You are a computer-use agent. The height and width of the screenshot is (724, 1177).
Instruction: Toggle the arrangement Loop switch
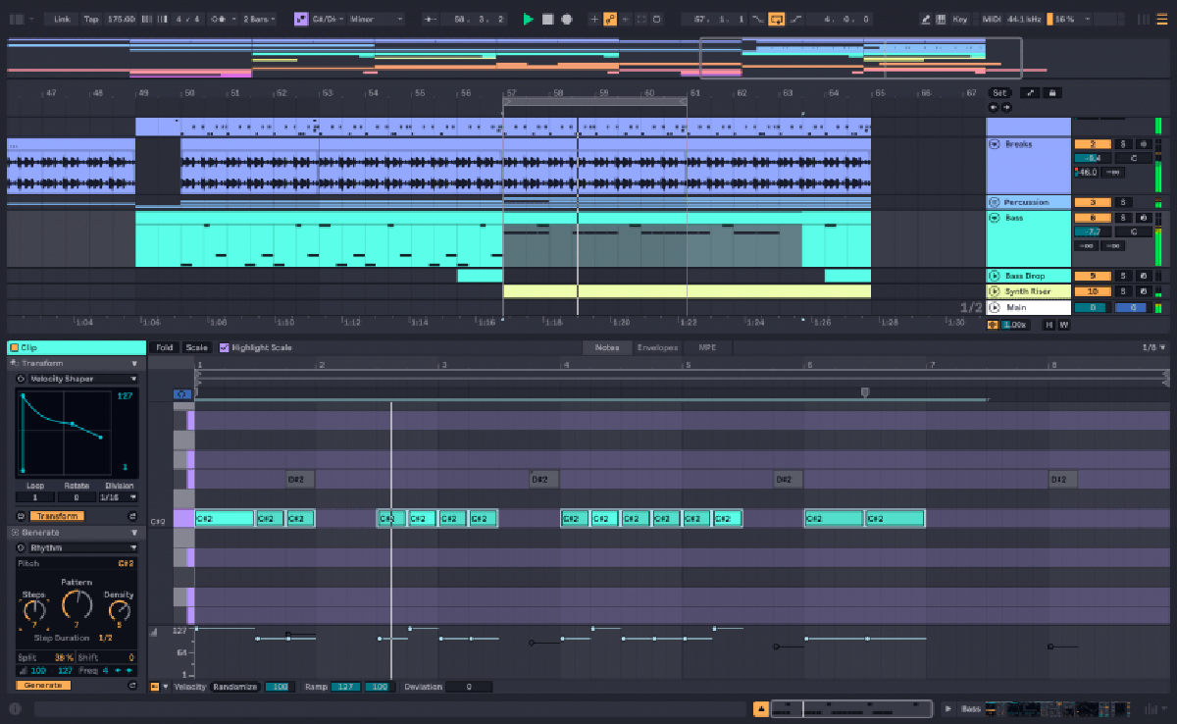776,19
